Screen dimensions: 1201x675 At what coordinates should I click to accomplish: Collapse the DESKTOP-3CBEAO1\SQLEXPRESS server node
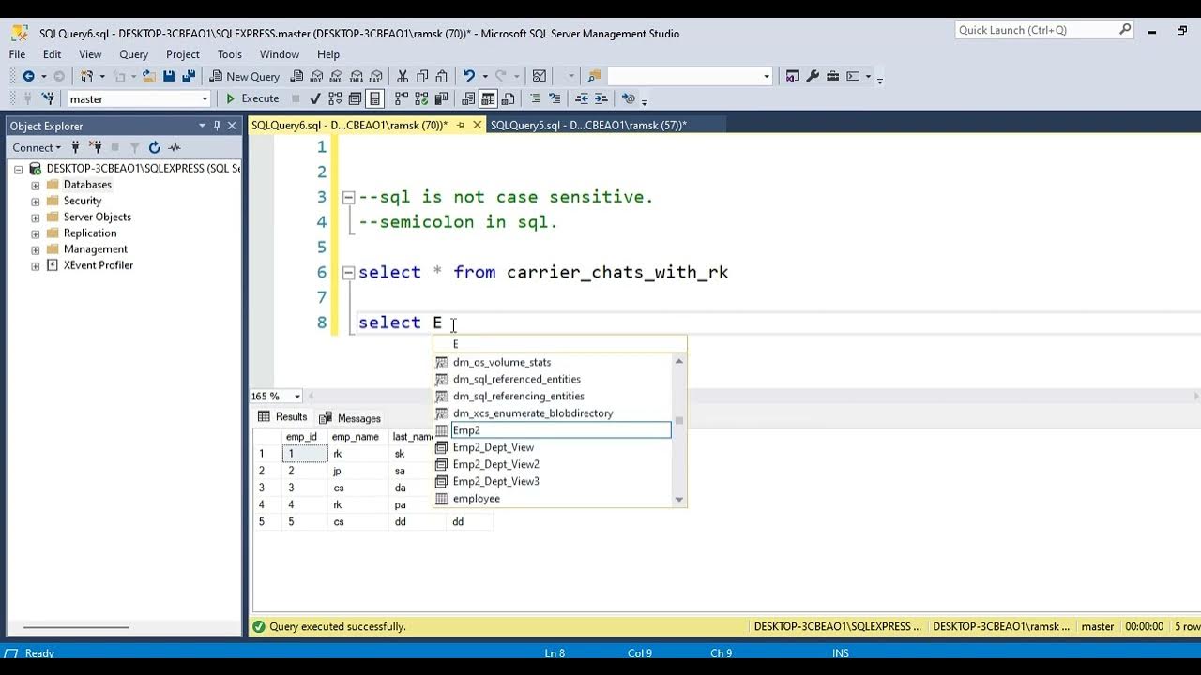[18, 170]
